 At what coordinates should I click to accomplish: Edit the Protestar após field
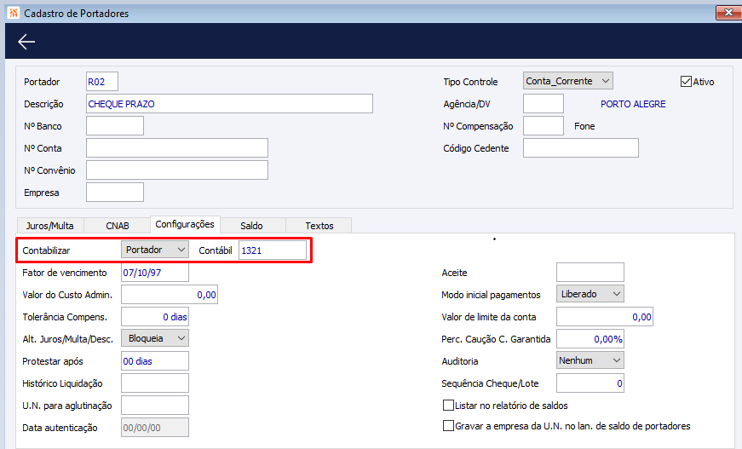coord(155,361)
